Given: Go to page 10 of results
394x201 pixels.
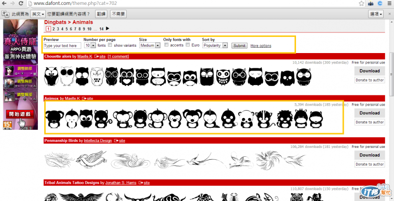Looking at the screenshot, I should (x=89, y=29).
